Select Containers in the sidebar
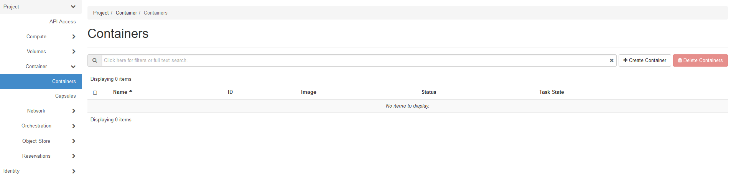The height and width of the screenshot is (178, 731). point(41,82)
